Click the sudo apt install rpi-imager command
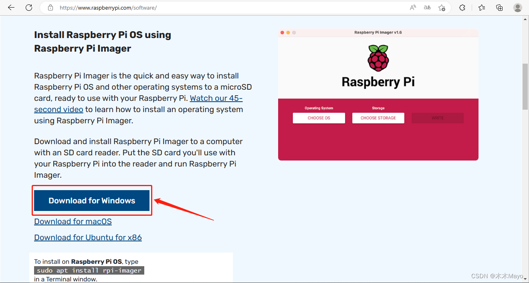529x283 pixels. 89,271
